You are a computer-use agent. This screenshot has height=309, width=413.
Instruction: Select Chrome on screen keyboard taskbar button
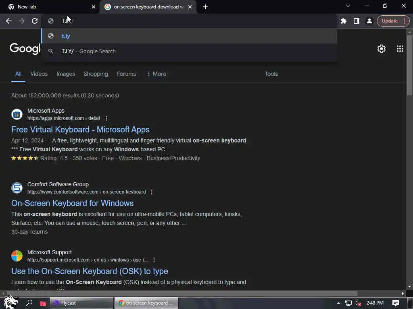pos(146,303)
